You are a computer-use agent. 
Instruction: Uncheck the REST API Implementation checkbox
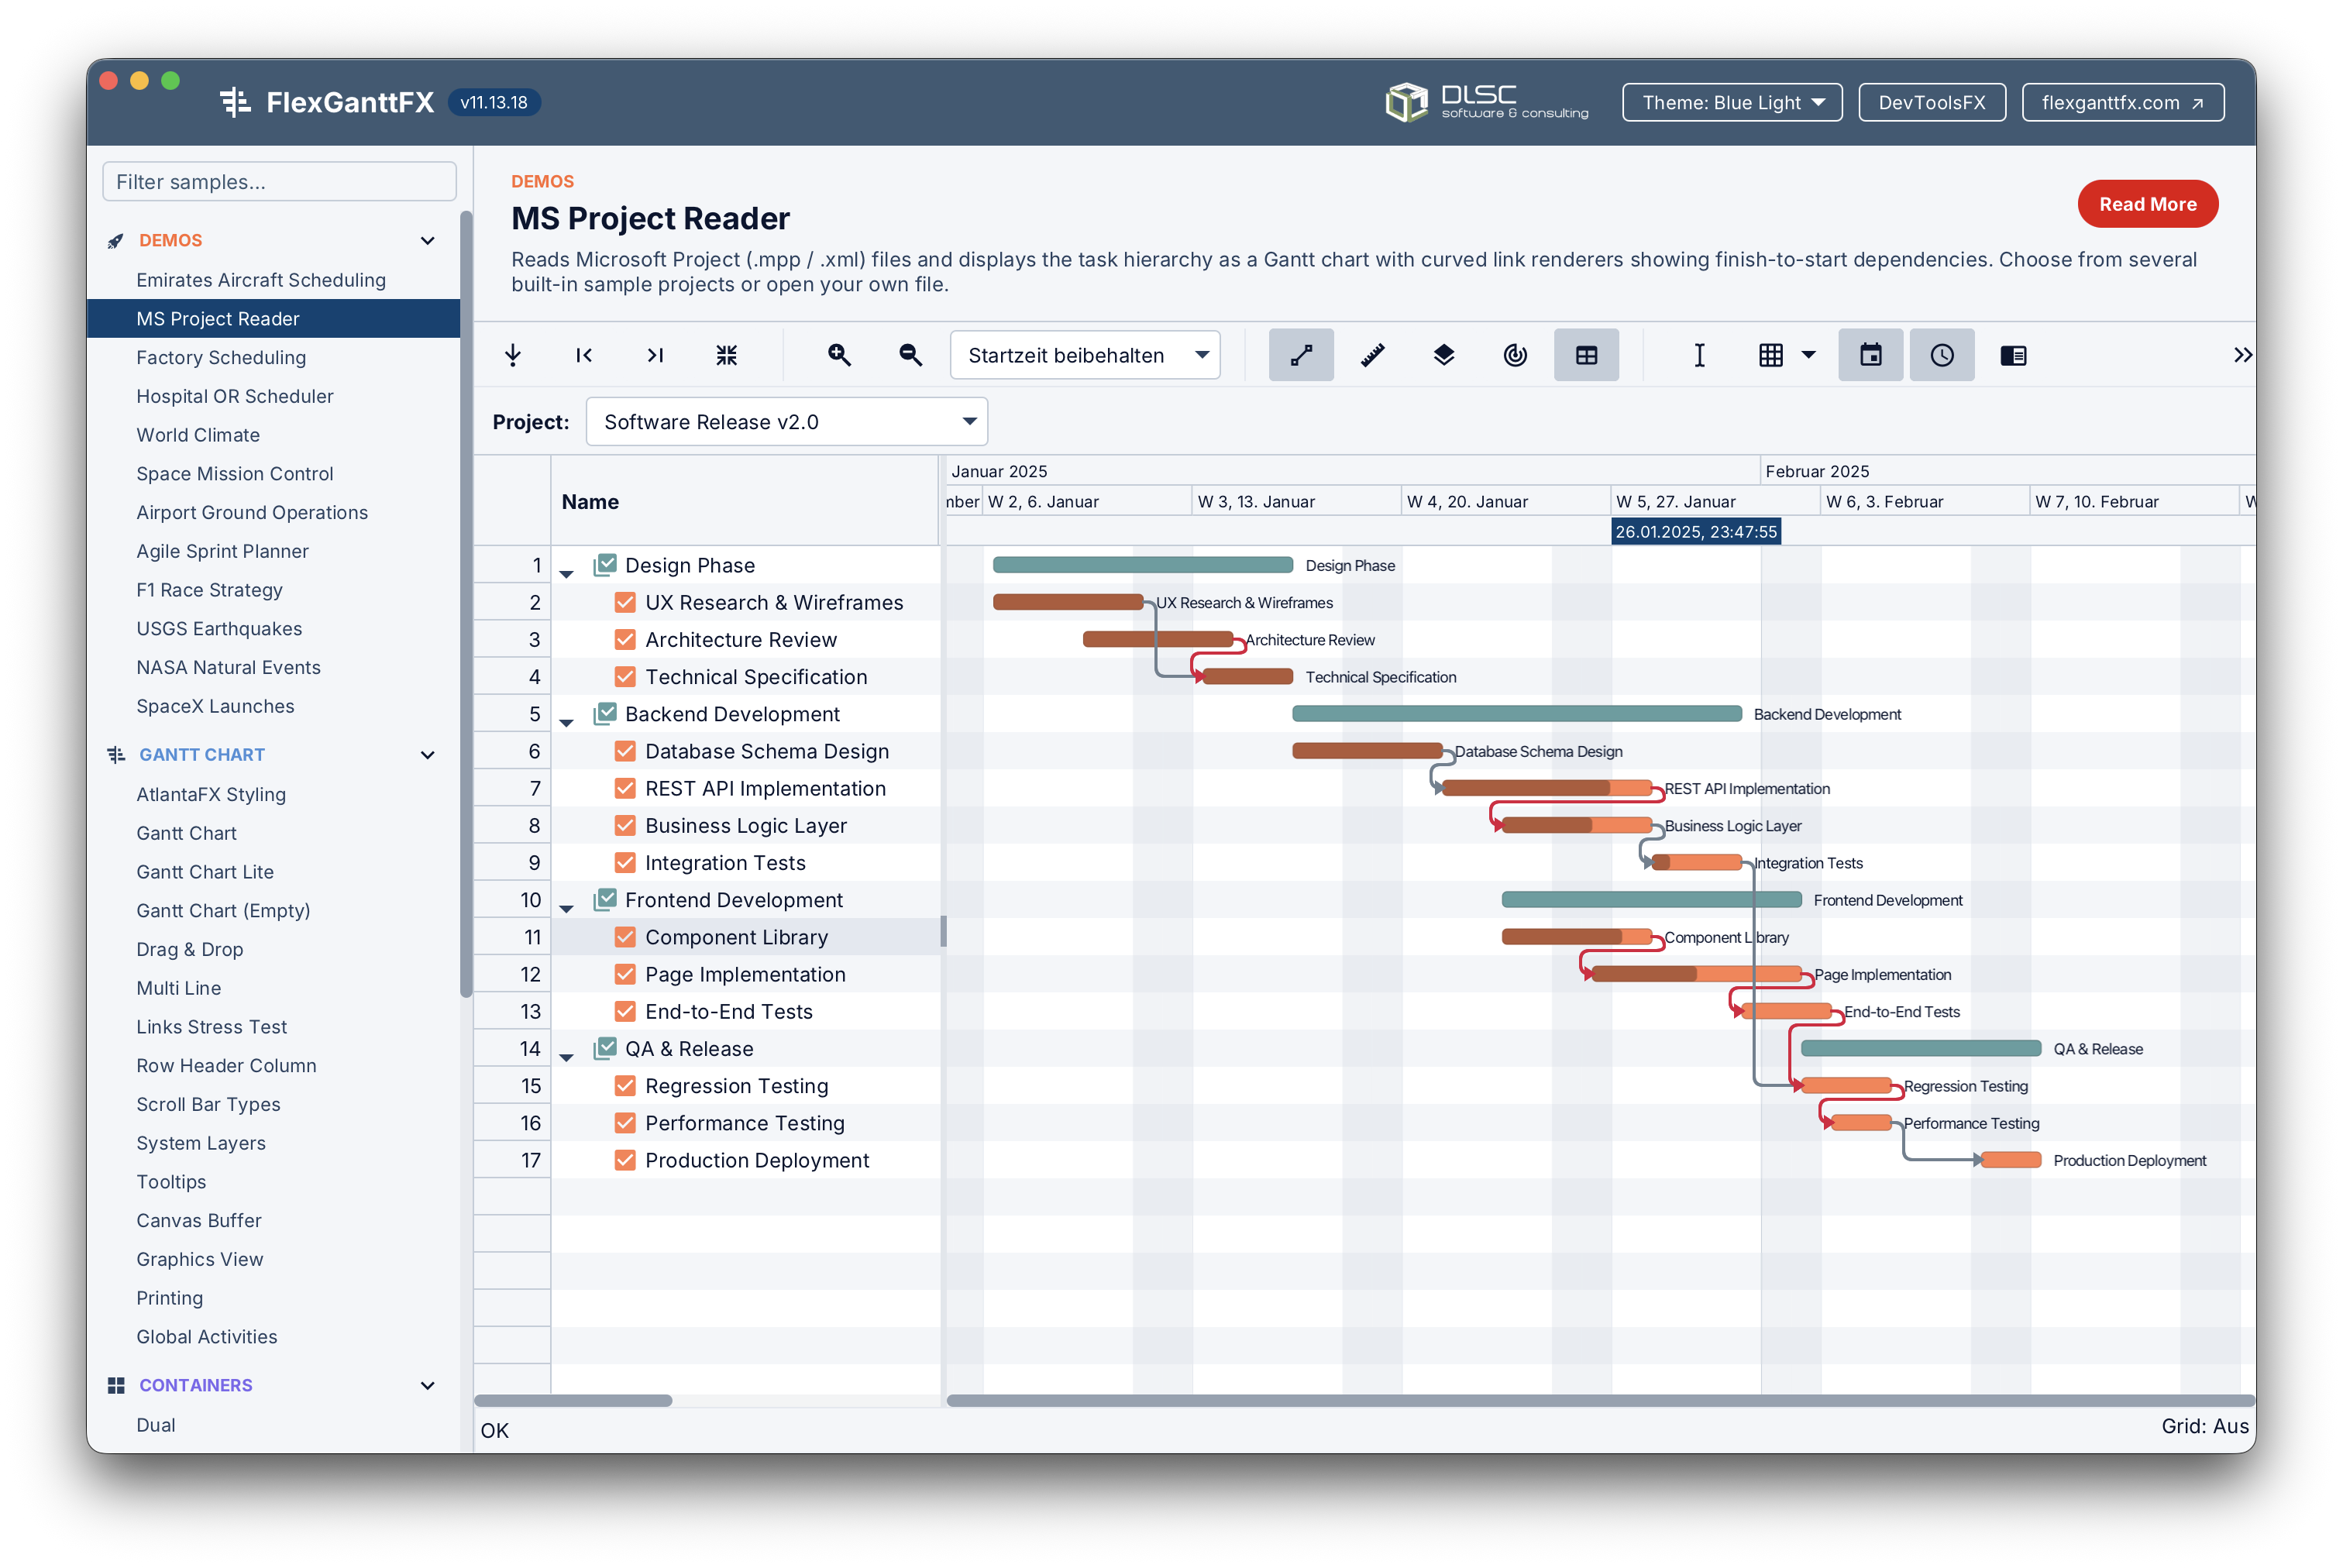(x=625, y=788)
